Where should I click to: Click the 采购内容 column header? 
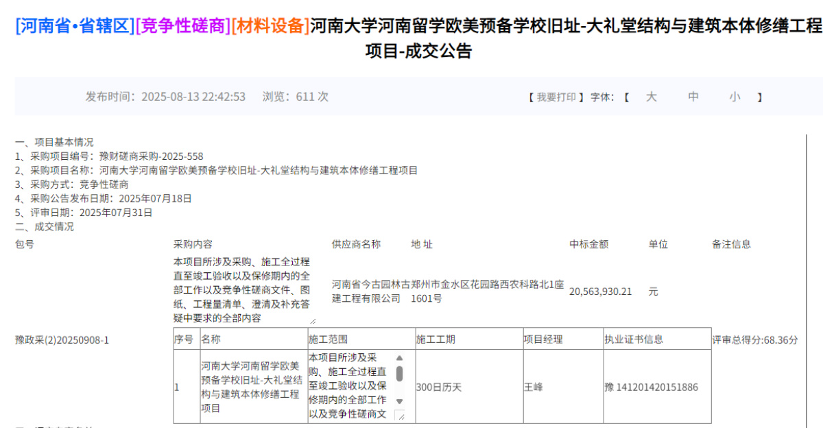point(193,244)
